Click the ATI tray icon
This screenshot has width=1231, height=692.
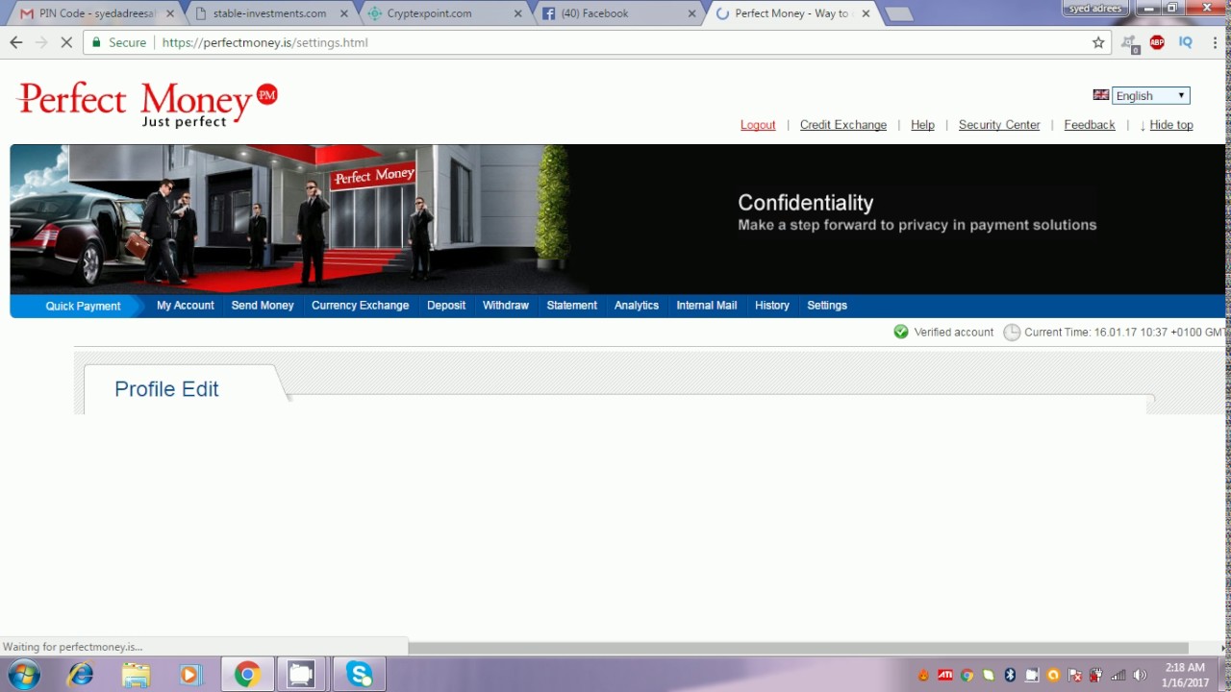pos(945,676)
